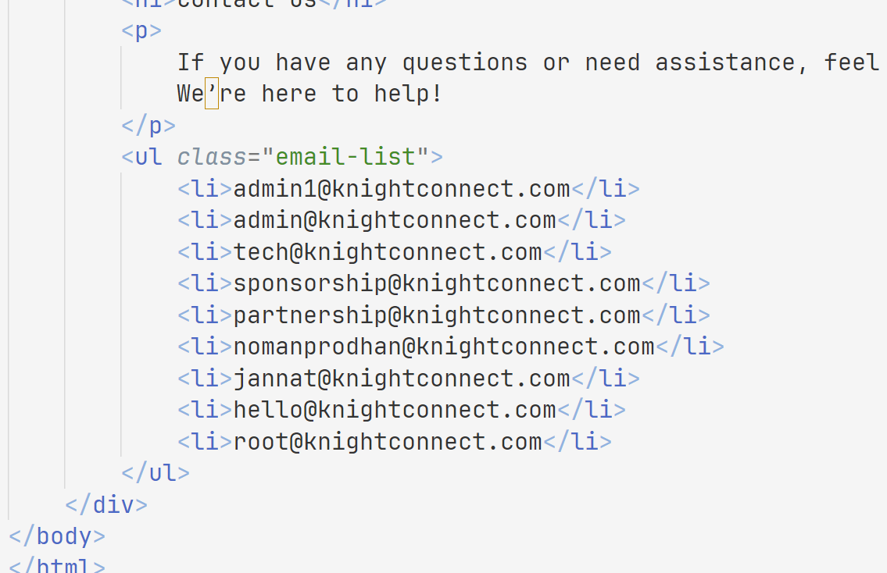This screenshot has height=573, width=887.
Task: Click the opening ul tag name
Action: [148, 157]
